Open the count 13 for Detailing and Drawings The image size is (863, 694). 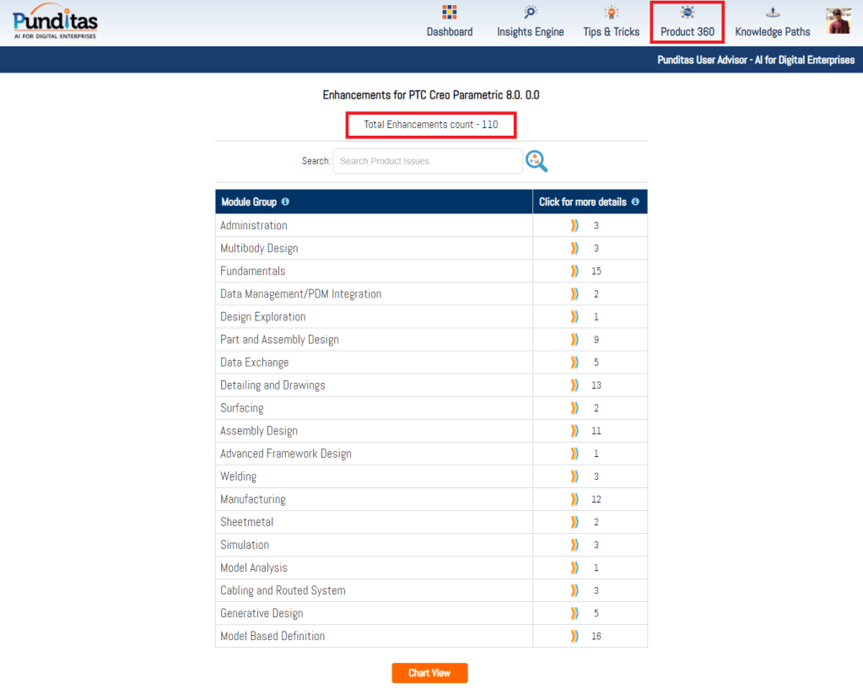point(596,385)
